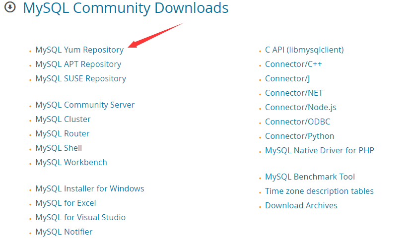Go to MySQL APT Repository
Image resolution: width=412 pixels, height=246 pixels.
pos(78,64)
